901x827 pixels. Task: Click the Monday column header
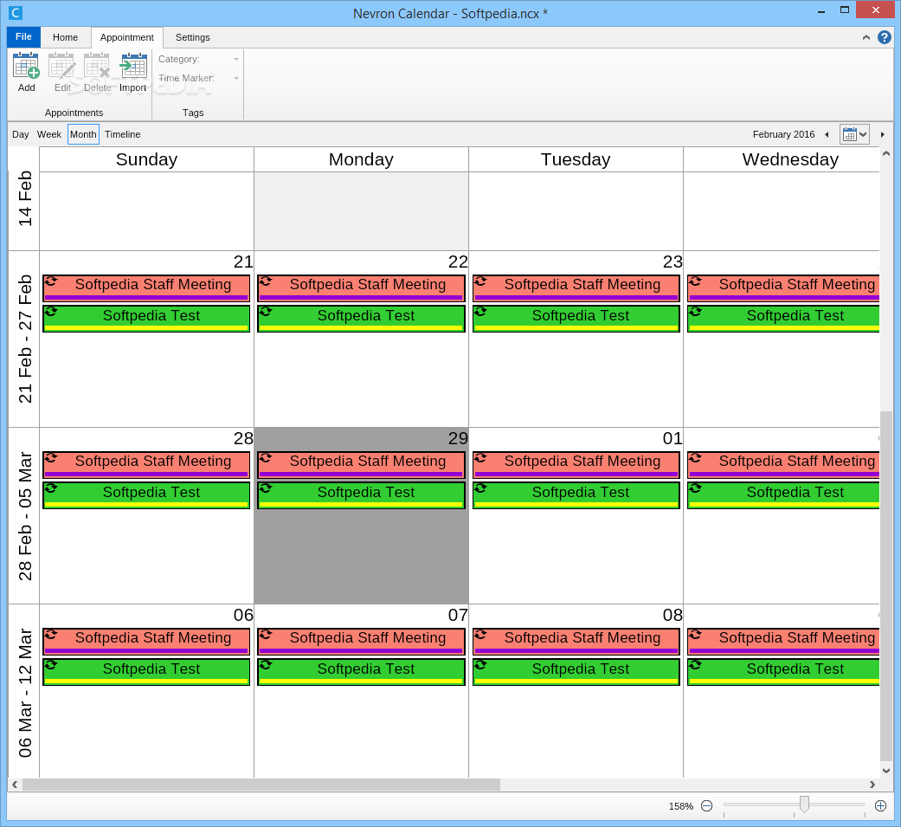[x=362, y=159]
